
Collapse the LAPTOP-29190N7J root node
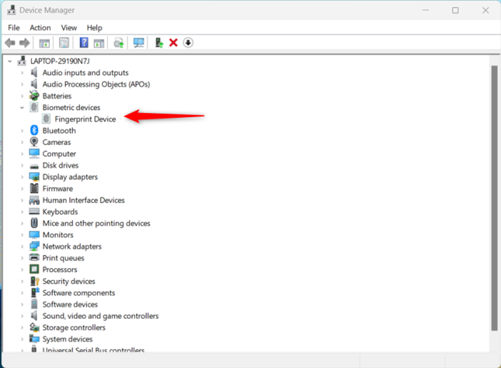pos(10,61)
